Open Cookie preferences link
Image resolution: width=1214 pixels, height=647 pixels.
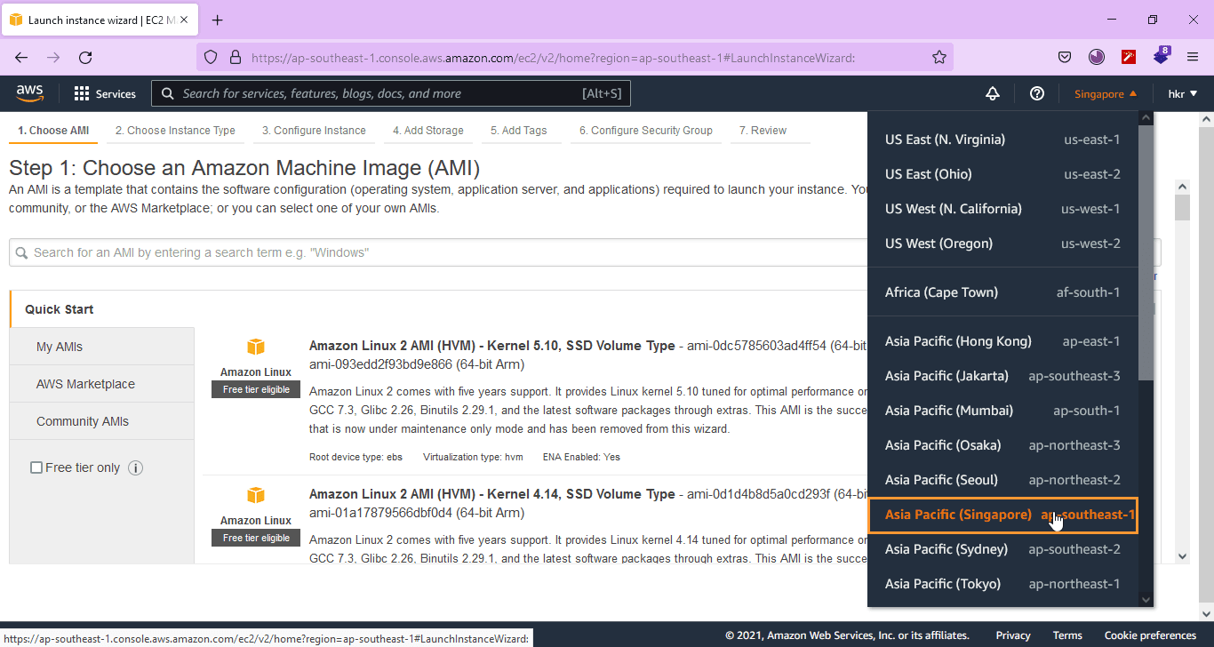point(1150,635)
